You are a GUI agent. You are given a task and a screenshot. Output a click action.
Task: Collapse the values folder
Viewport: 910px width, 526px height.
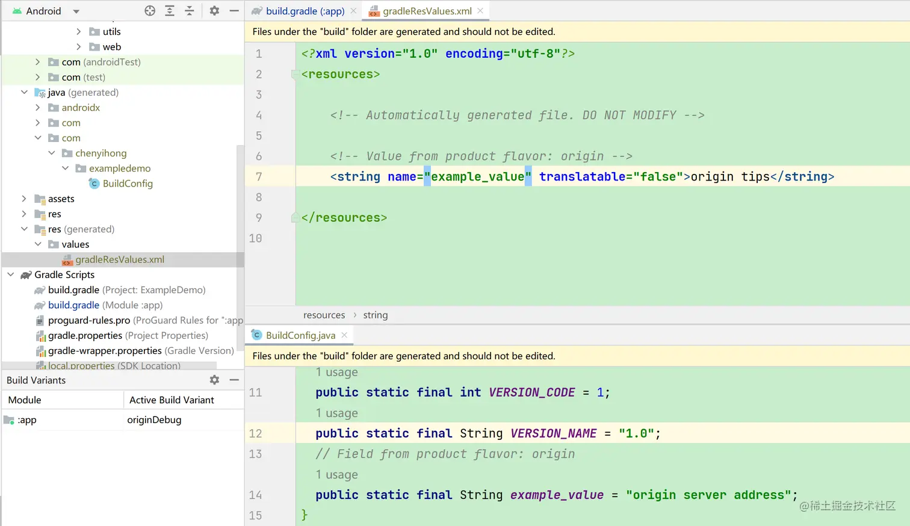(x=37, y=244)
